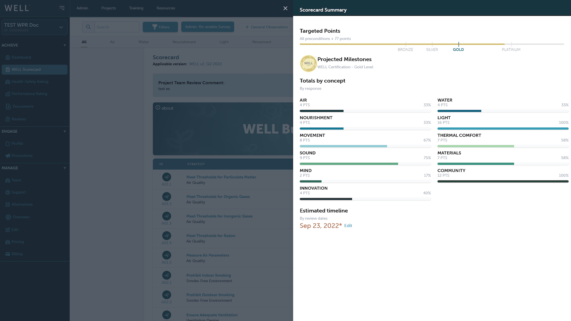Image resolution: width=571 pixels, height=321 pixels.
Task: Click the A01.1 air feature icon
Action: pyautogui.click(x=167, y=177)
